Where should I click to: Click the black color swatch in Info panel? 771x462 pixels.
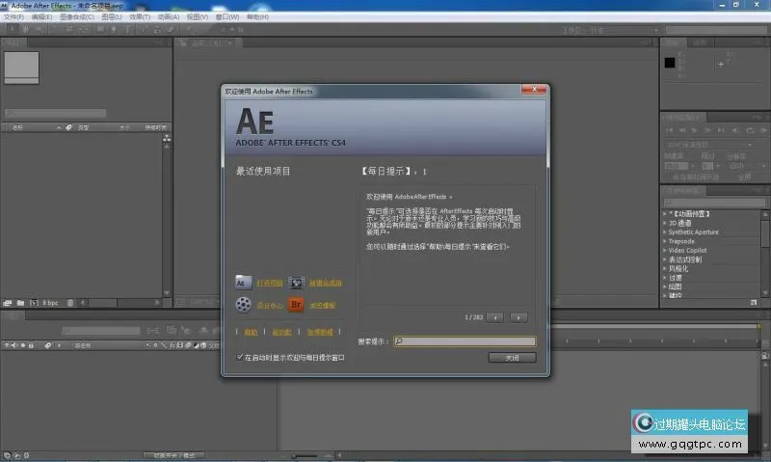[670, 63]
